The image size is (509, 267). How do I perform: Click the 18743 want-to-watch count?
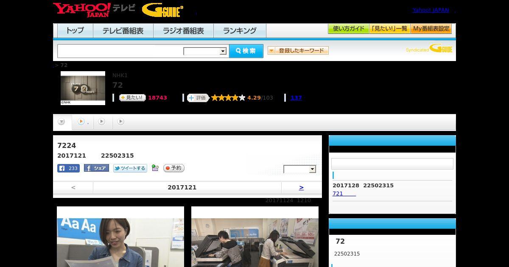157,98
